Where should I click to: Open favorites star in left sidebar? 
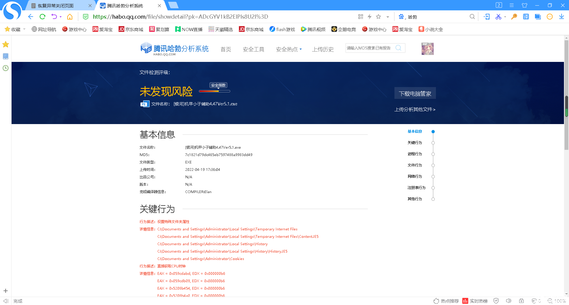(6, 44)
